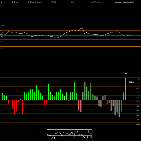The width and height of the screenshot is (141, 141).
Task: Click the MR label above the bar chart
Action: 126,73
